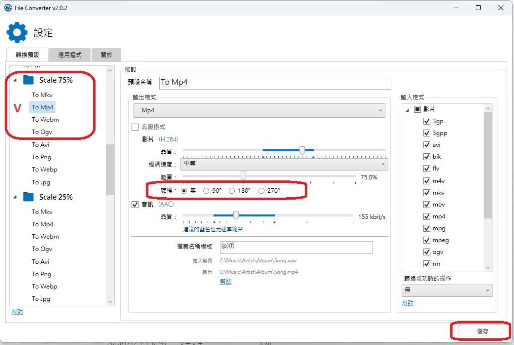Viewport: 514px width, 345px height.
Task: Open the 轉換成功時的操作 dropdown
Action: [447, 290]
